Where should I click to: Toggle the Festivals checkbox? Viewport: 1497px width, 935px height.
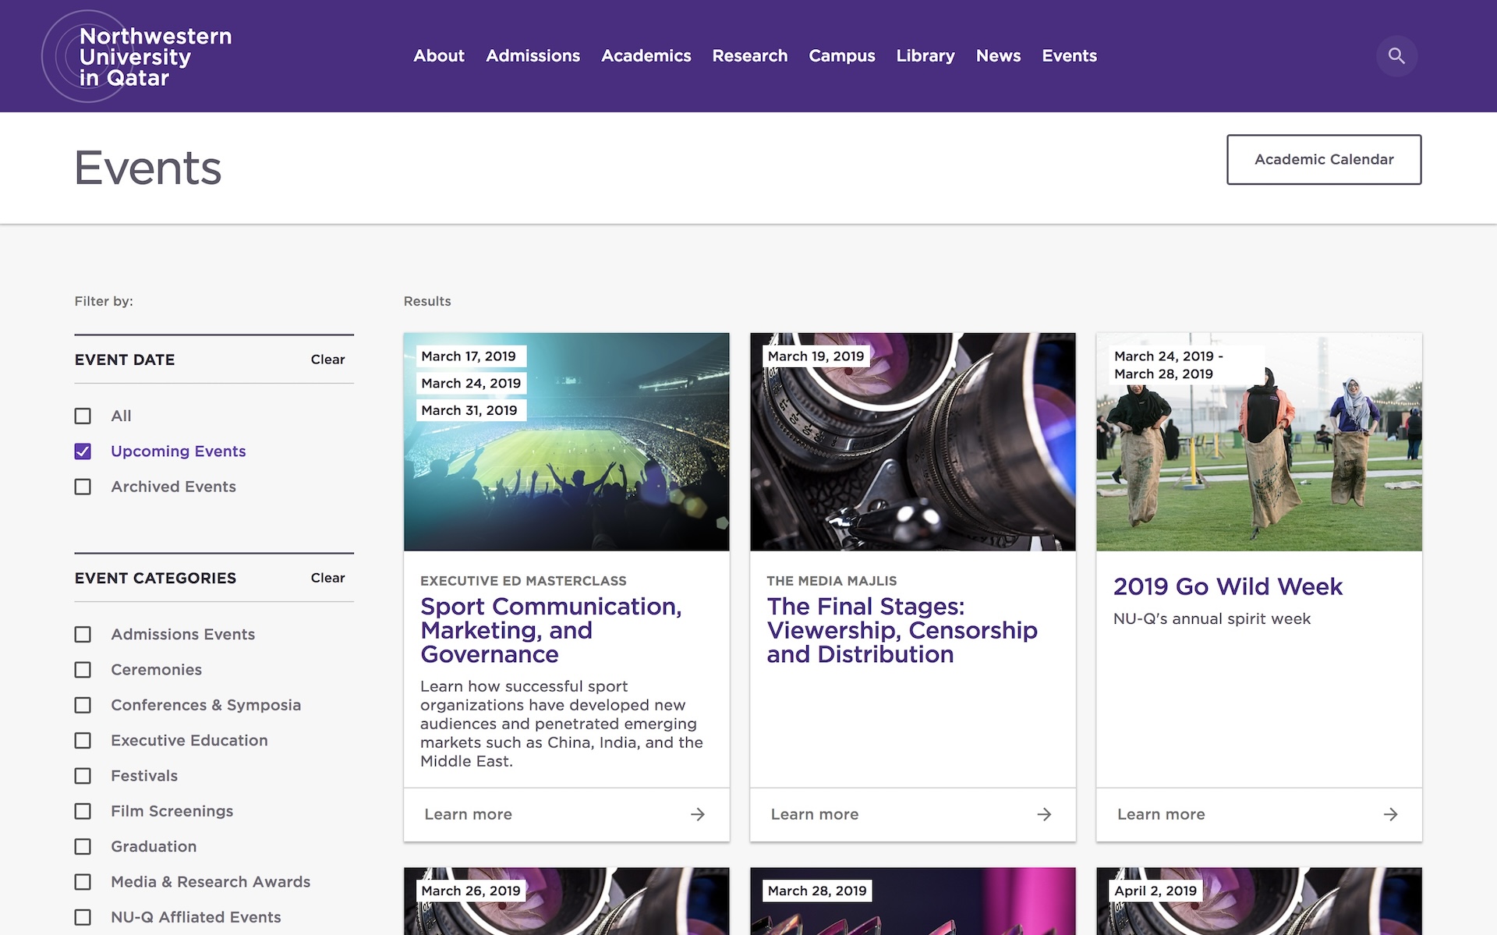(x=83, y=776)
